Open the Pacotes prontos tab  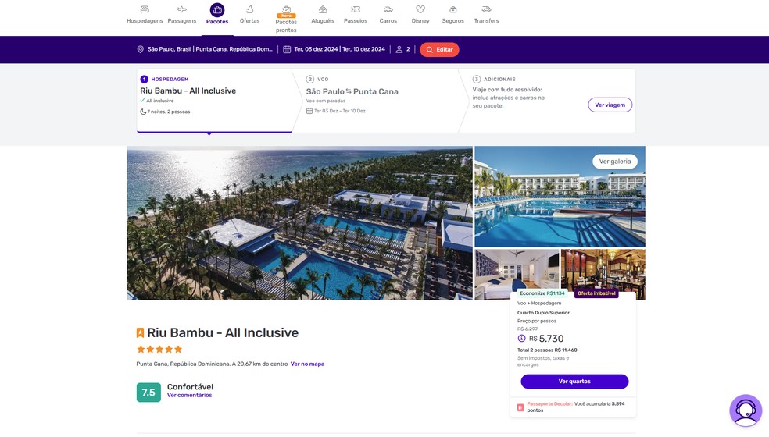(286, 19)
